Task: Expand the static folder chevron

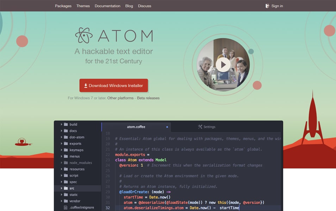Action: click(x=61, y=195)
